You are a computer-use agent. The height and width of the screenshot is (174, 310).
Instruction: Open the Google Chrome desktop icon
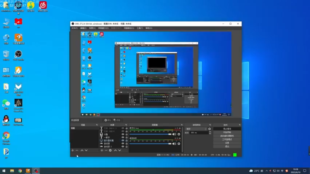point(6,138)
